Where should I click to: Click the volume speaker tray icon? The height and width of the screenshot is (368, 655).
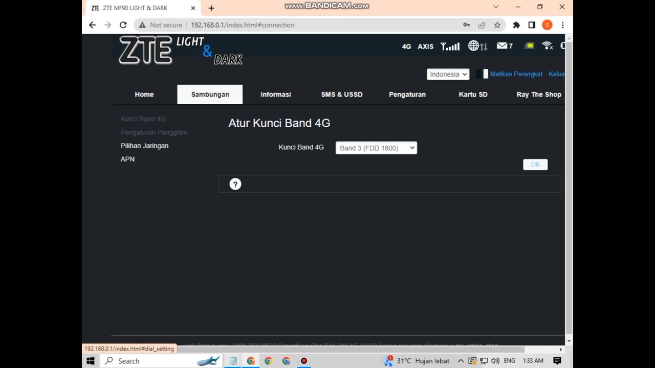coord(495,361)
